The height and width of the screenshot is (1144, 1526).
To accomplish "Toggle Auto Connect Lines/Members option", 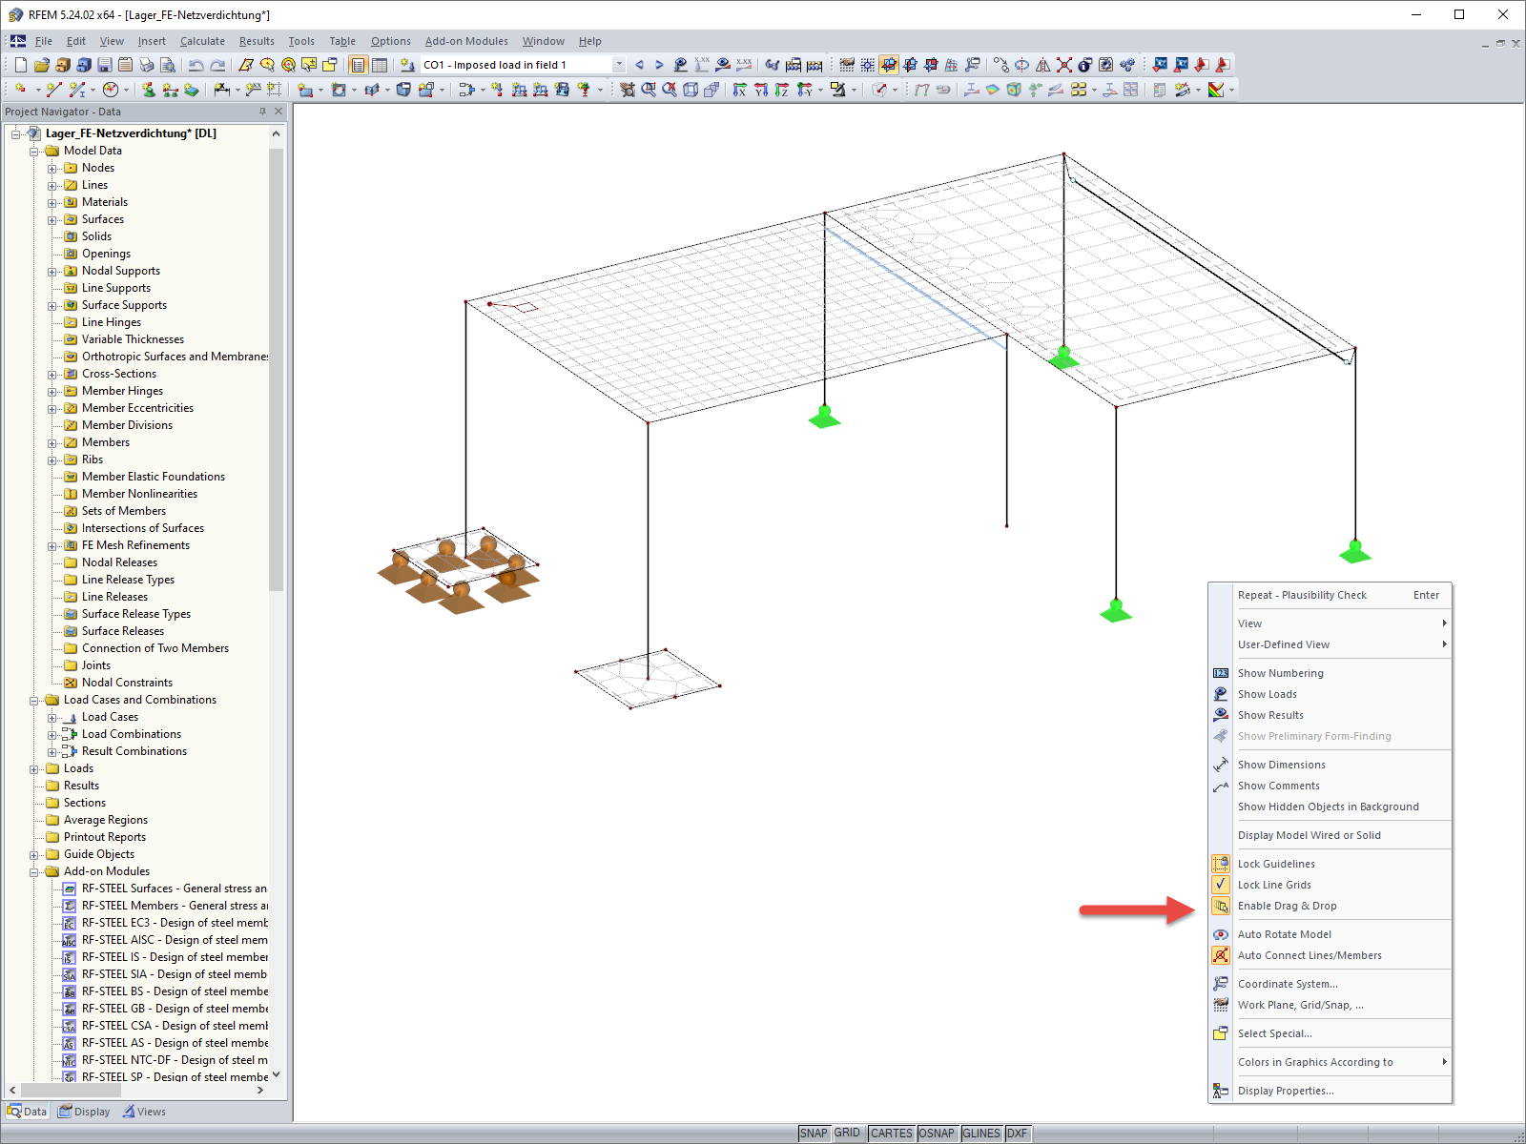I will (x=1330, y=955).
